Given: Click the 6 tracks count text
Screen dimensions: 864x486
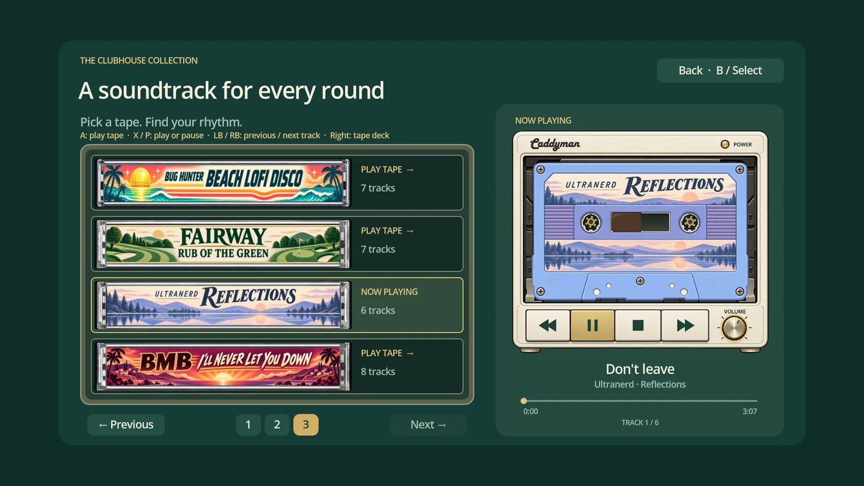Looking at the screenshot, I should 378,310.
